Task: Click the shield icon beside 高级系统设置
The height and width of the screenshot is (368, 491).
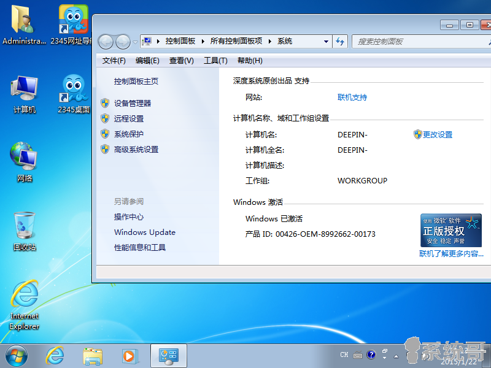Action: pos(105,149)
